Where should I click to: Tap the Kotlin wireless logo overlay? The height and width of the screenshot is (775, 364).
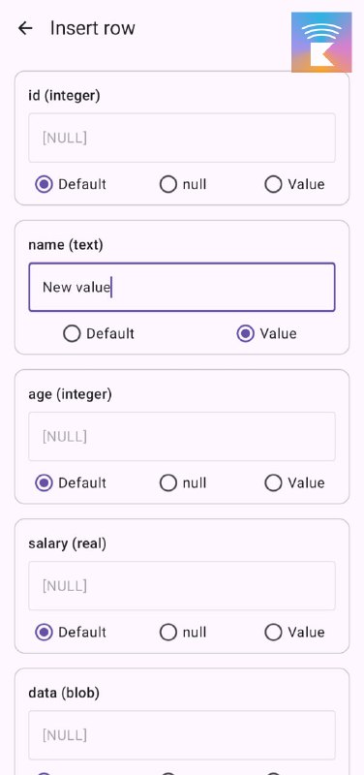point(321,43)
